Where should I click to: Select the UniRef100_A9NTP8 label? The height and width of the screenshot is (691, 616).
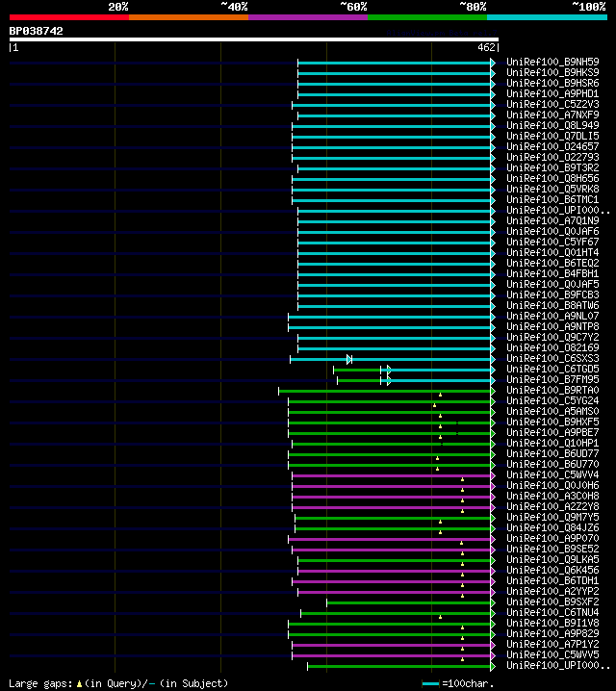point(552,326)
